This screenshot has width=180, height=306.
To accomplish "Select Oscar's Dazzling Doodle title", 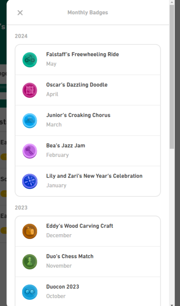I will point(77,85).
